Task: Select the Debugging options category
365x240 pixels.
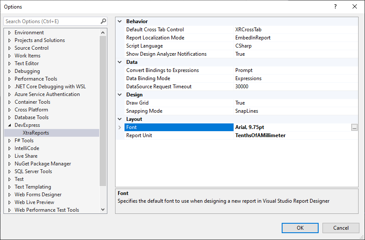Action: point(27,71)
